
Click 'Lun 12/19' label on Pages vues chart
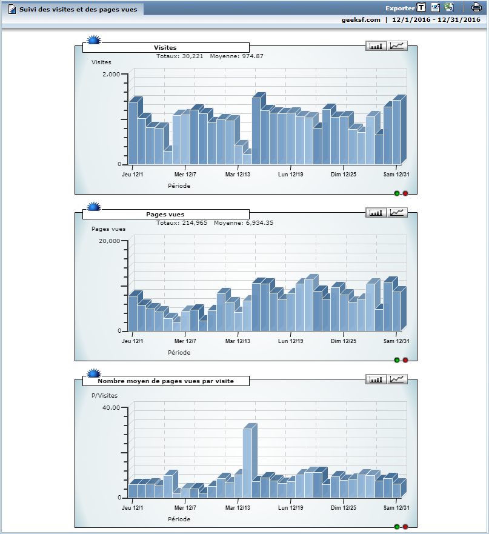(290, 341)
